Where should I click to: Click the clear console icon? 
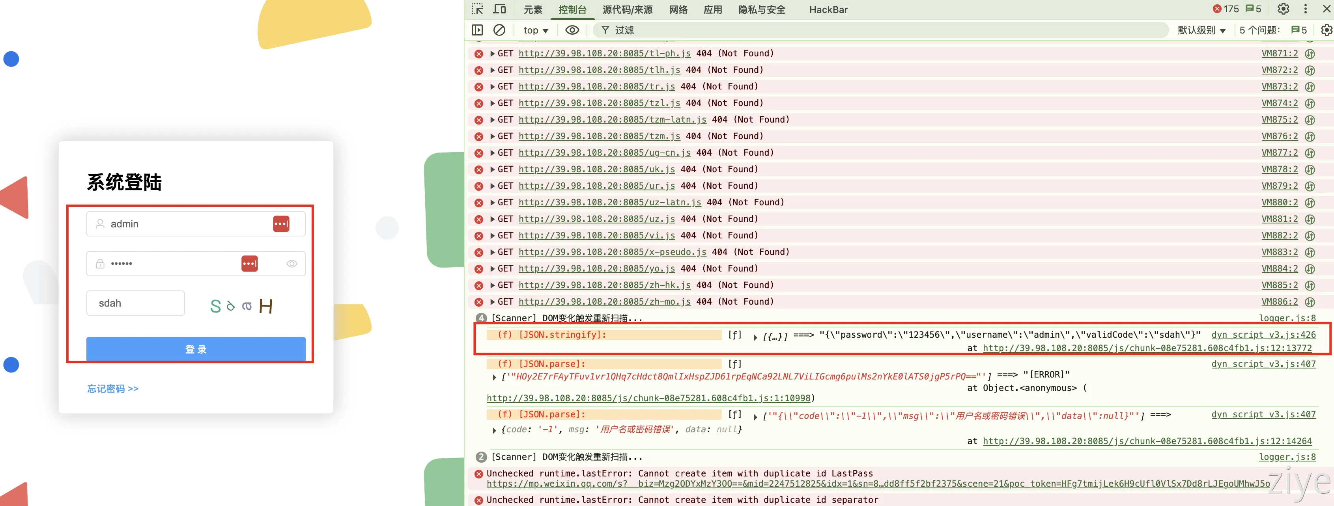pyautogui.click(x=499, y=30)
